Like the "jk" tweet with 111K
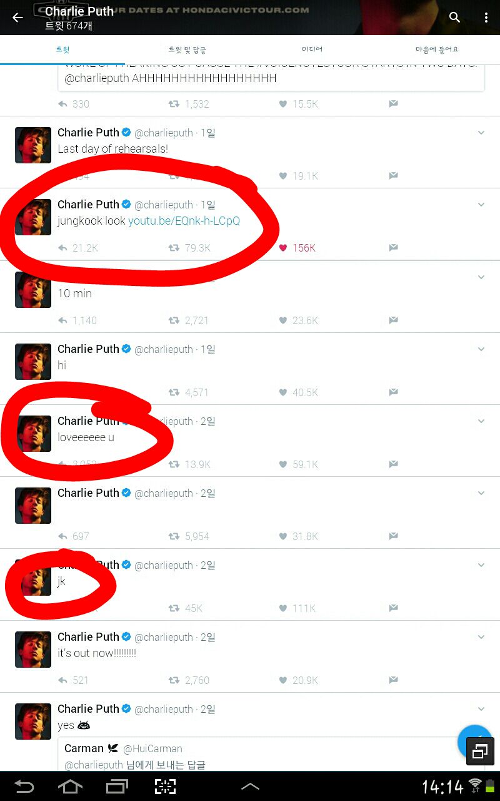Image resolution: width=500 pixels, height=801 pixels. pos(283,608)
